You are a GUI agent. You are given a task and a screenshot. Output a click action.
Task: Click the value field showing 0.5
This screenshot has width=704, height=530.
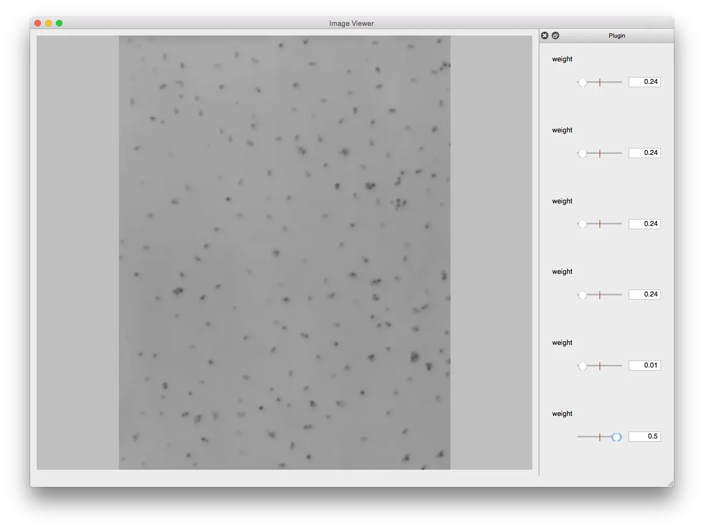click(x=644, y=436)
